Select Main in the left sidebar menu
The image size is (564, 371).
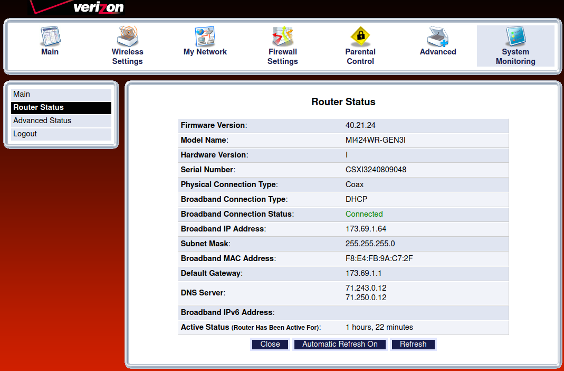pos(61,94)
